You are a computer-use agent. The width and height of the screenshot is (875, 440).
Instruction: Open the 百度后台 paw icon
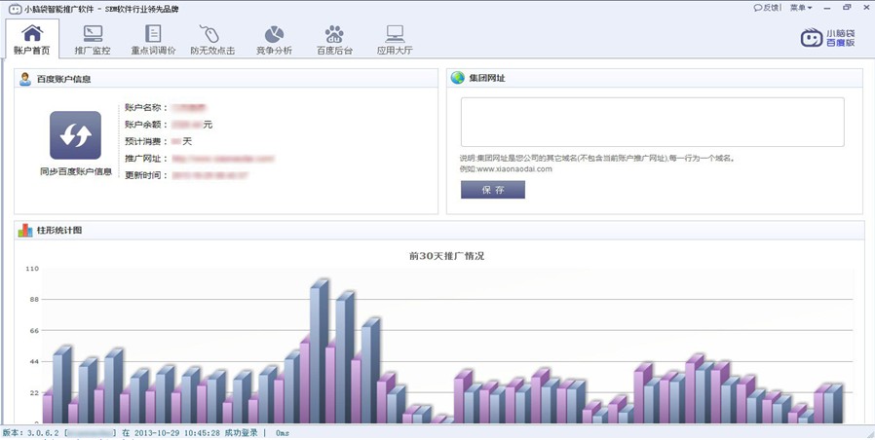point(334,35)
